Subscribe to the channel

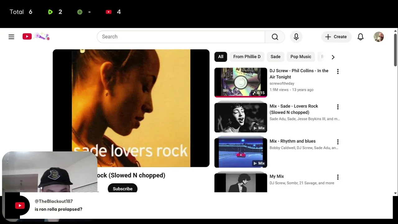(x=123, y=189)
